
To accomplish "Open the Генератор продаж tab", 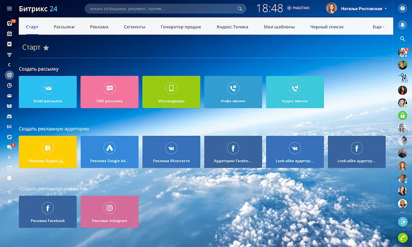I will click(x=178, y=26).
